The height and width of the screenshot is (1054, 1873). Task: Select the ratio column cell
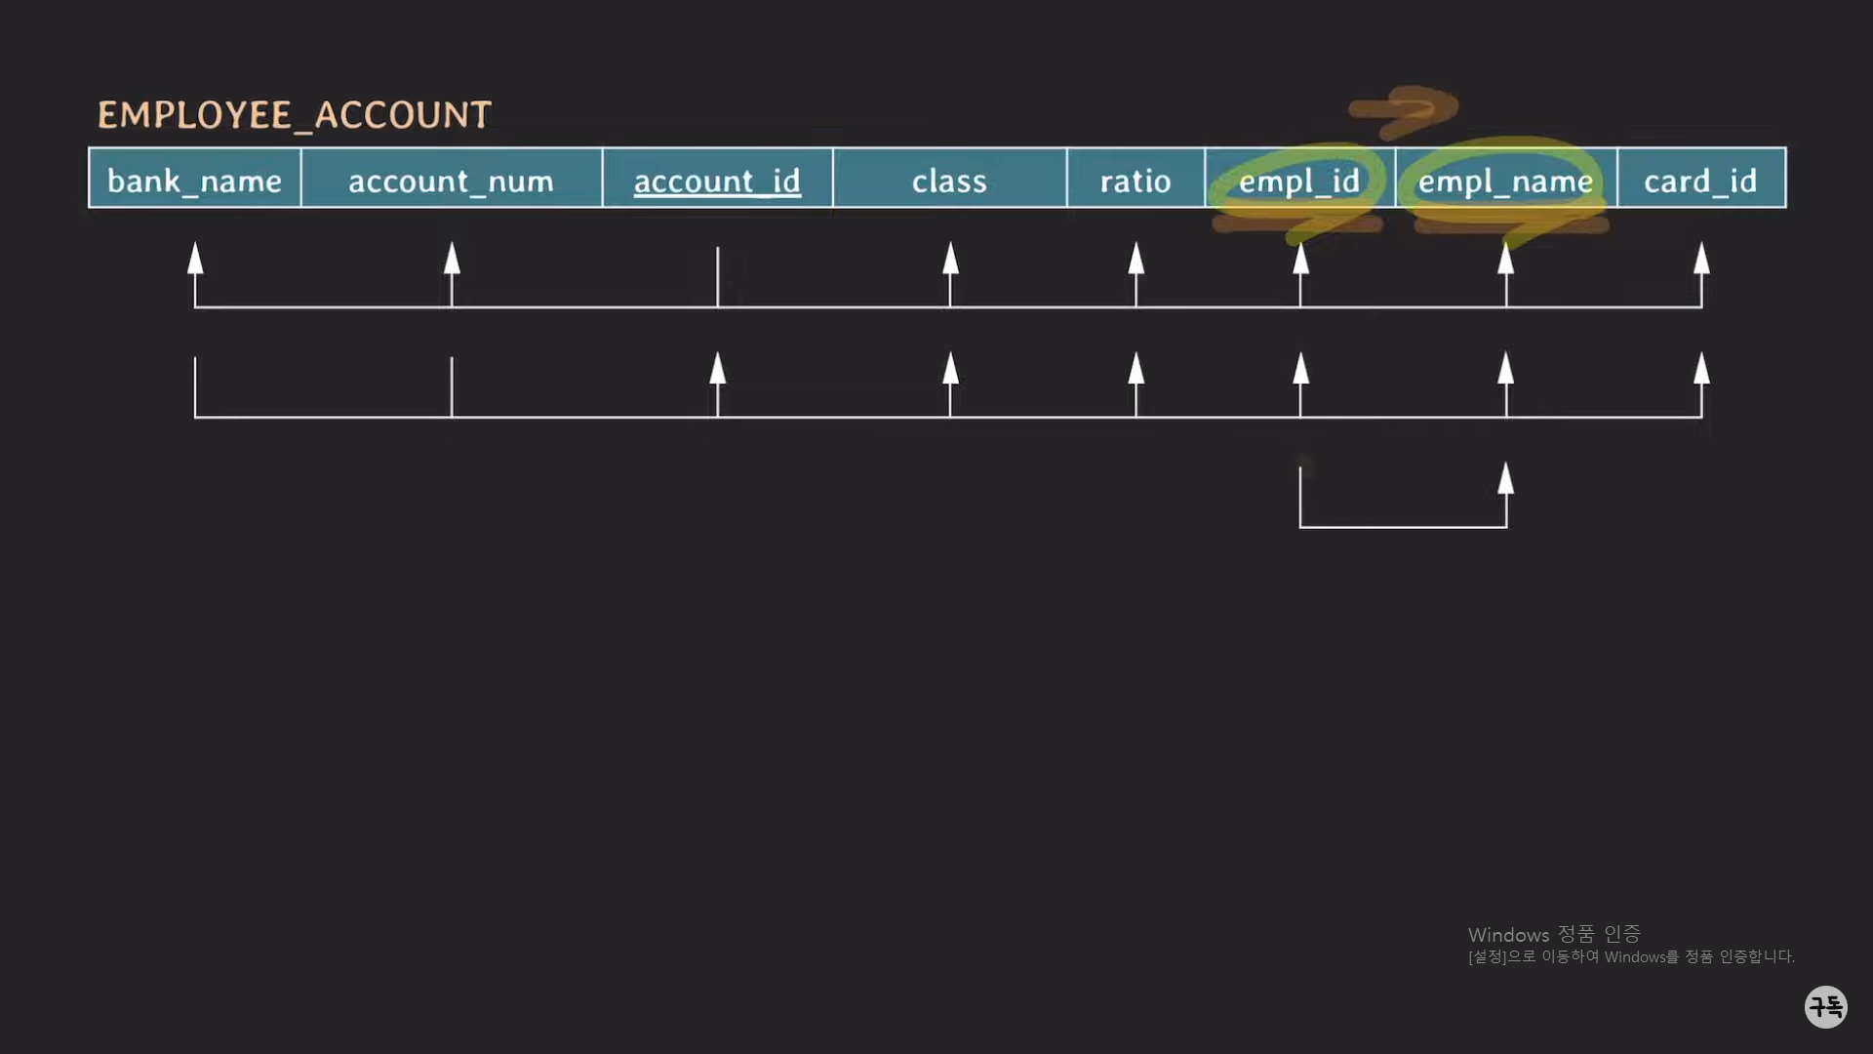[x=1135, y=180]
